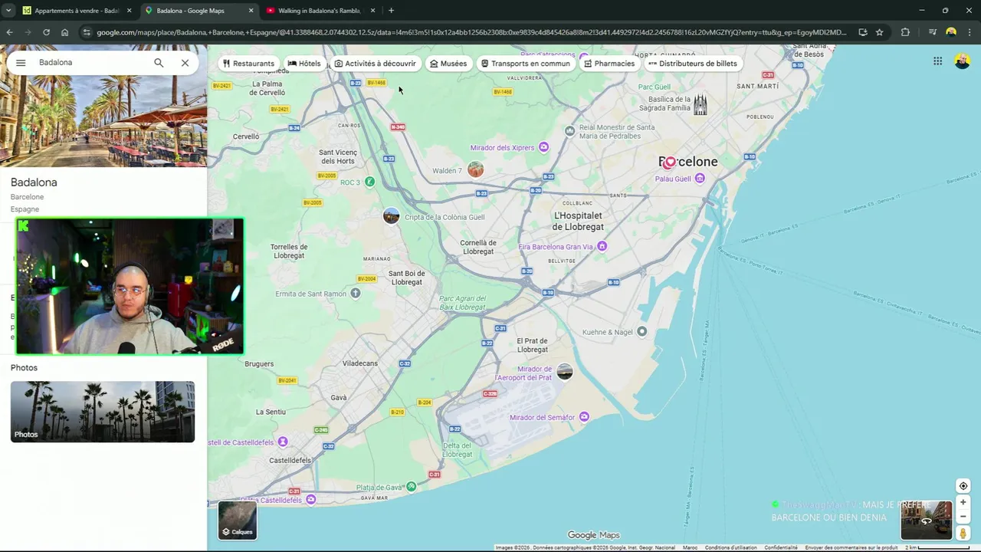Click the Walden 7 photo marker
This screenshot has width=981, height=552.
coord(476,169)
